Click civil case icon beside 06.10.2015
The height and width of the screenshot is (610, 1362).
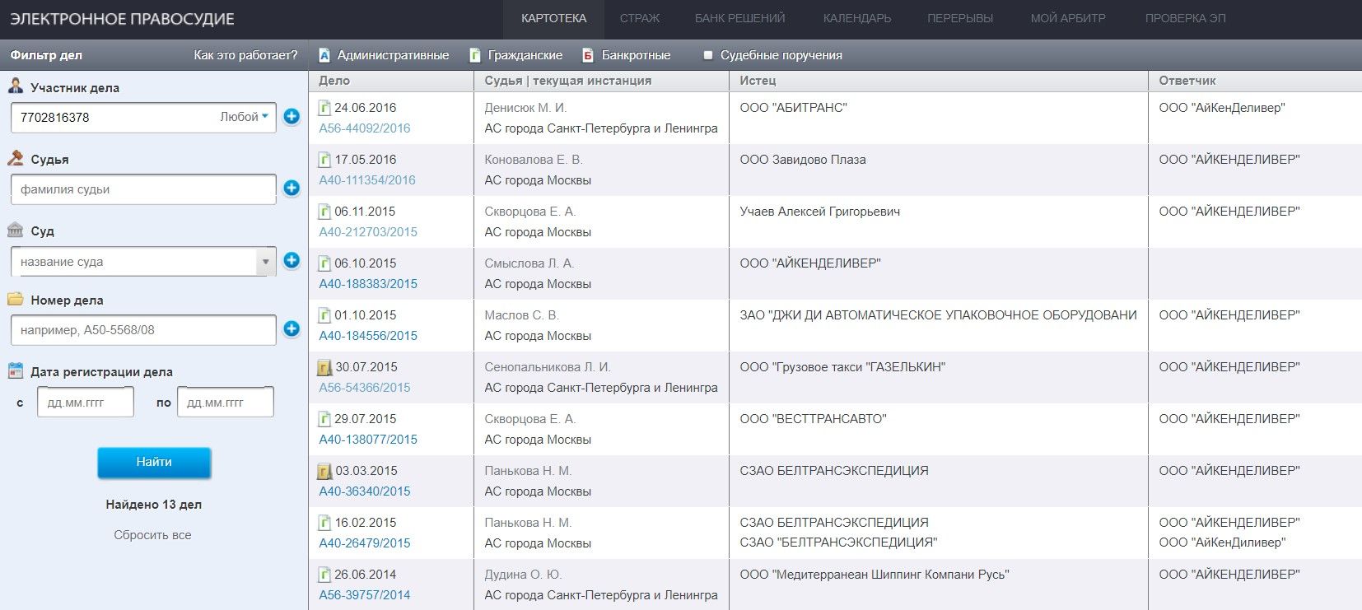324,263
